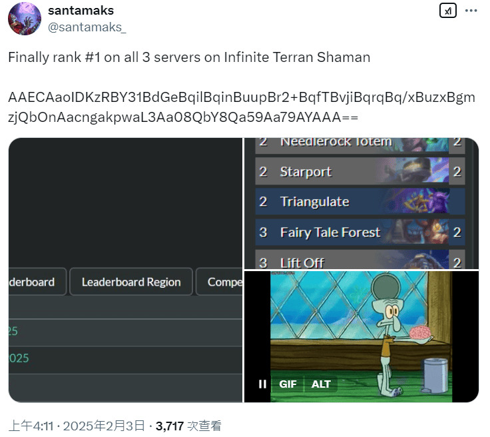Open the @santamaks_ handle link
The width and height of the screenshot is (490, 437).
pos(87,27)
